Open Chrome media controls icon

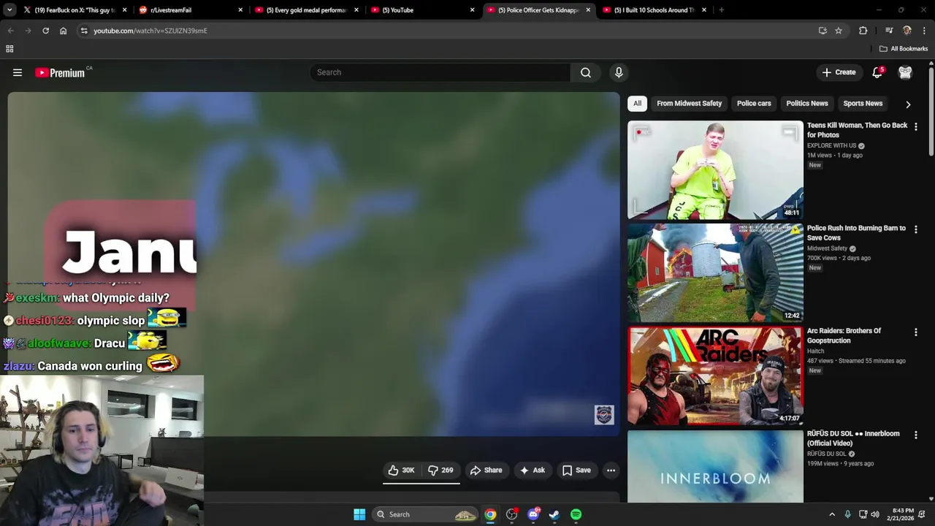pos(889,31)
